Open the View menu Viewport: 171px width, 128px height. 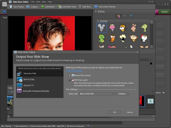[x=44, y=2]
